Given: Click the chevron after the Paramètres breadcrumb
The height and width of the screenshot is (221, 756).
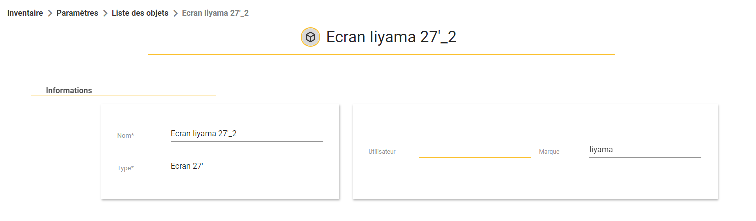Looking at the screenshot, I should tap(105, 13).
